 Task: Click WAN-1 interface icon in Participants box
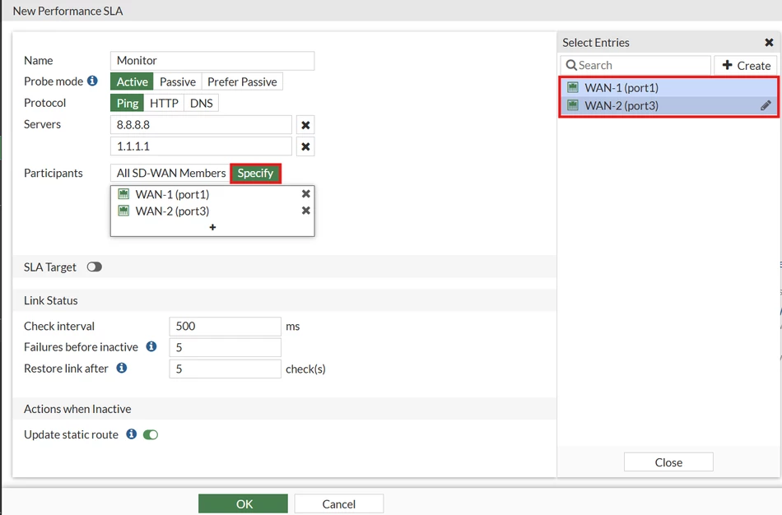click(123, 194)
